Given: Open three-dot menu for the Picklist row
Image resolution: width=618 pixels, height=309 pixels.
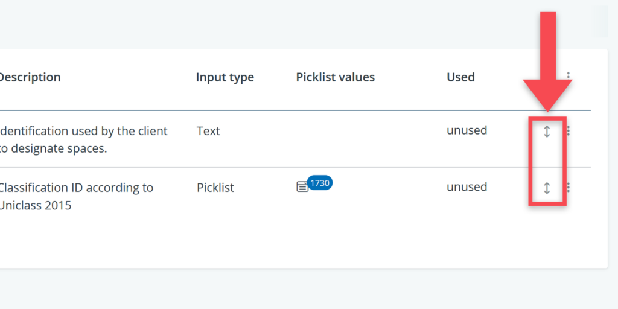Looking at the screenshot, I should click(569, 188).
